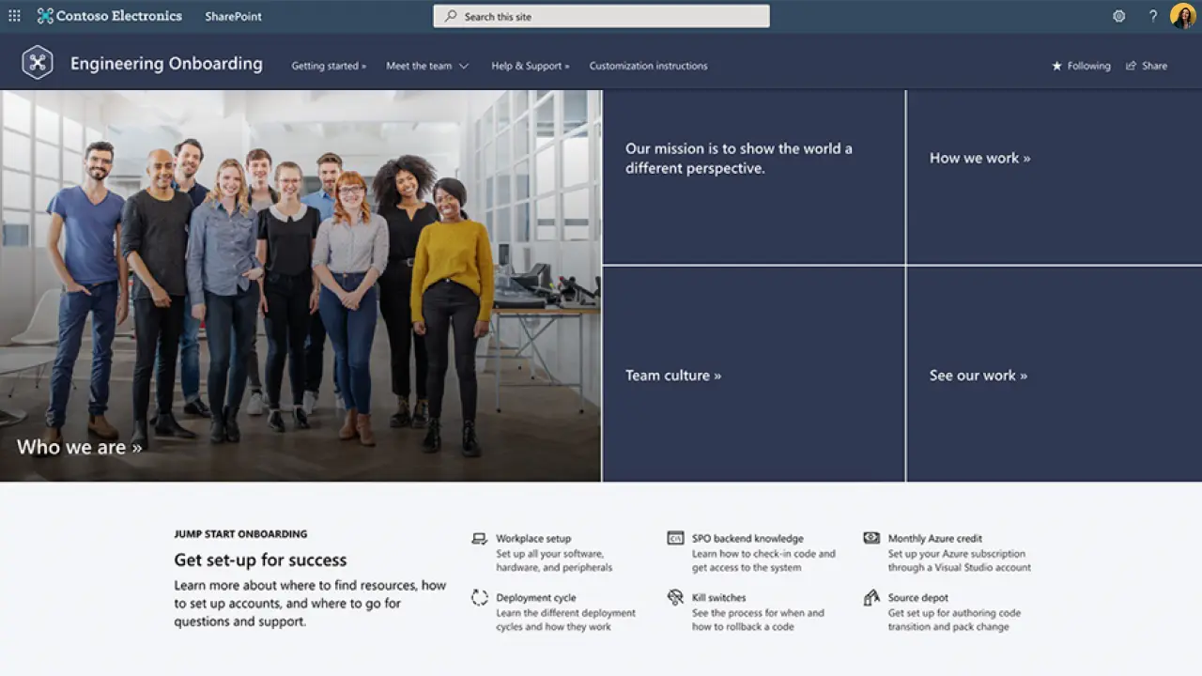Click the Following star icon
The image size is (1202, 676).
[x=1056, y=66]
